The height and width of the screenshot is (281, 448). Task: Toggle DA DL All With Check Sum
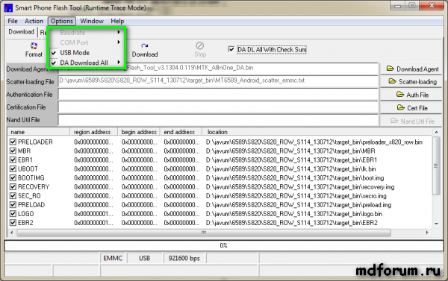[231, 49]
